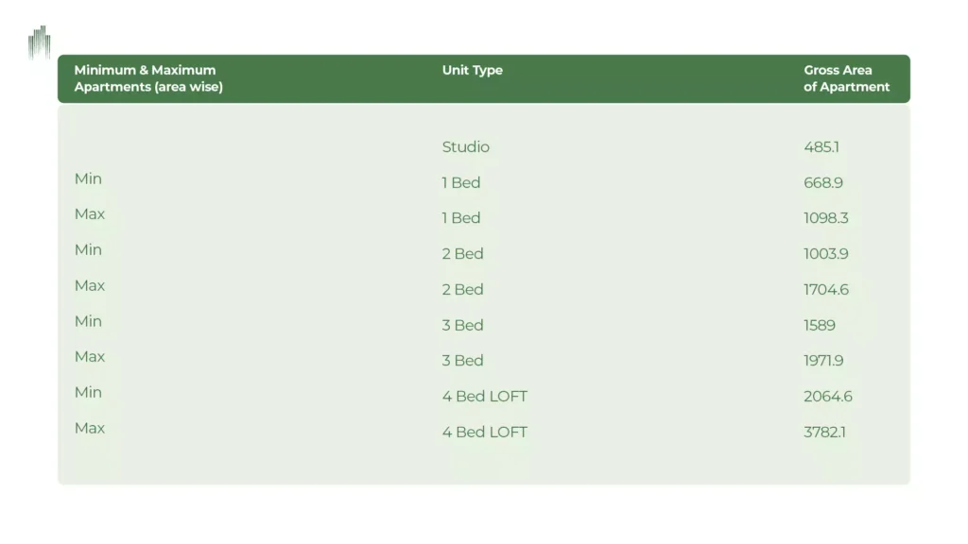Click the 'Minimum & Maximum Apartments' header
The image size is (968, 544).
coord(148,78)
